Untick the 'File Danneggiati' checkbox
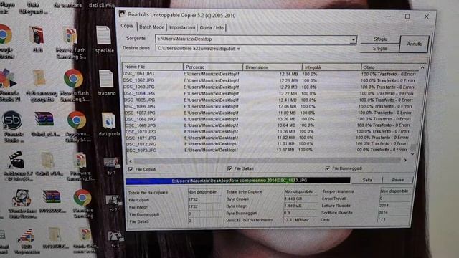The image size is (459, 258). coord(328,168)
